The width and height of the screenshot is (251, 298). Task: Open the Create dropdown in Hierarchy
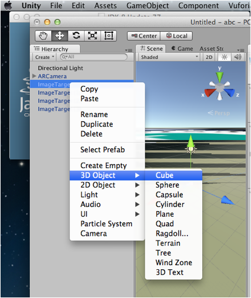click(x=44, y=57)
